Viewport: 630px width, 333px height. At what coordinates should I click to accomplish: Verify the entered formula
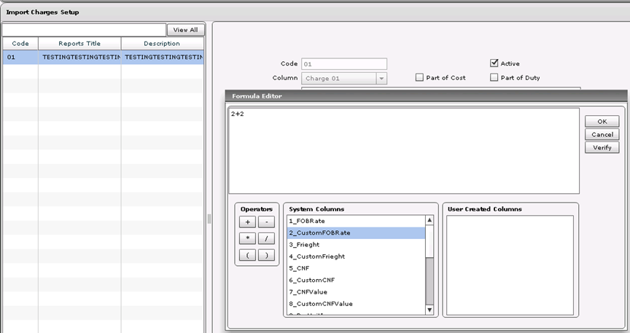602,147
